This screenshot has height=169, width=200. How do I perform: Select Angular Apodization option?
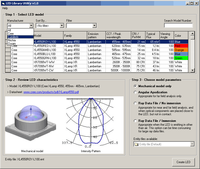point(151,92)
